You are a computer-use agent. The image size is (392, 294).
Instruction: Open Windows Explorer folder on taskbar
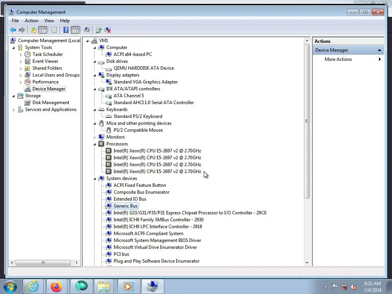[104, 286]
